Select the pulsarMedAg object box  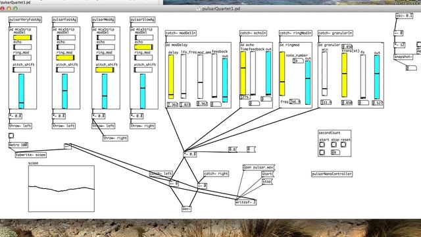click(103, 20)
